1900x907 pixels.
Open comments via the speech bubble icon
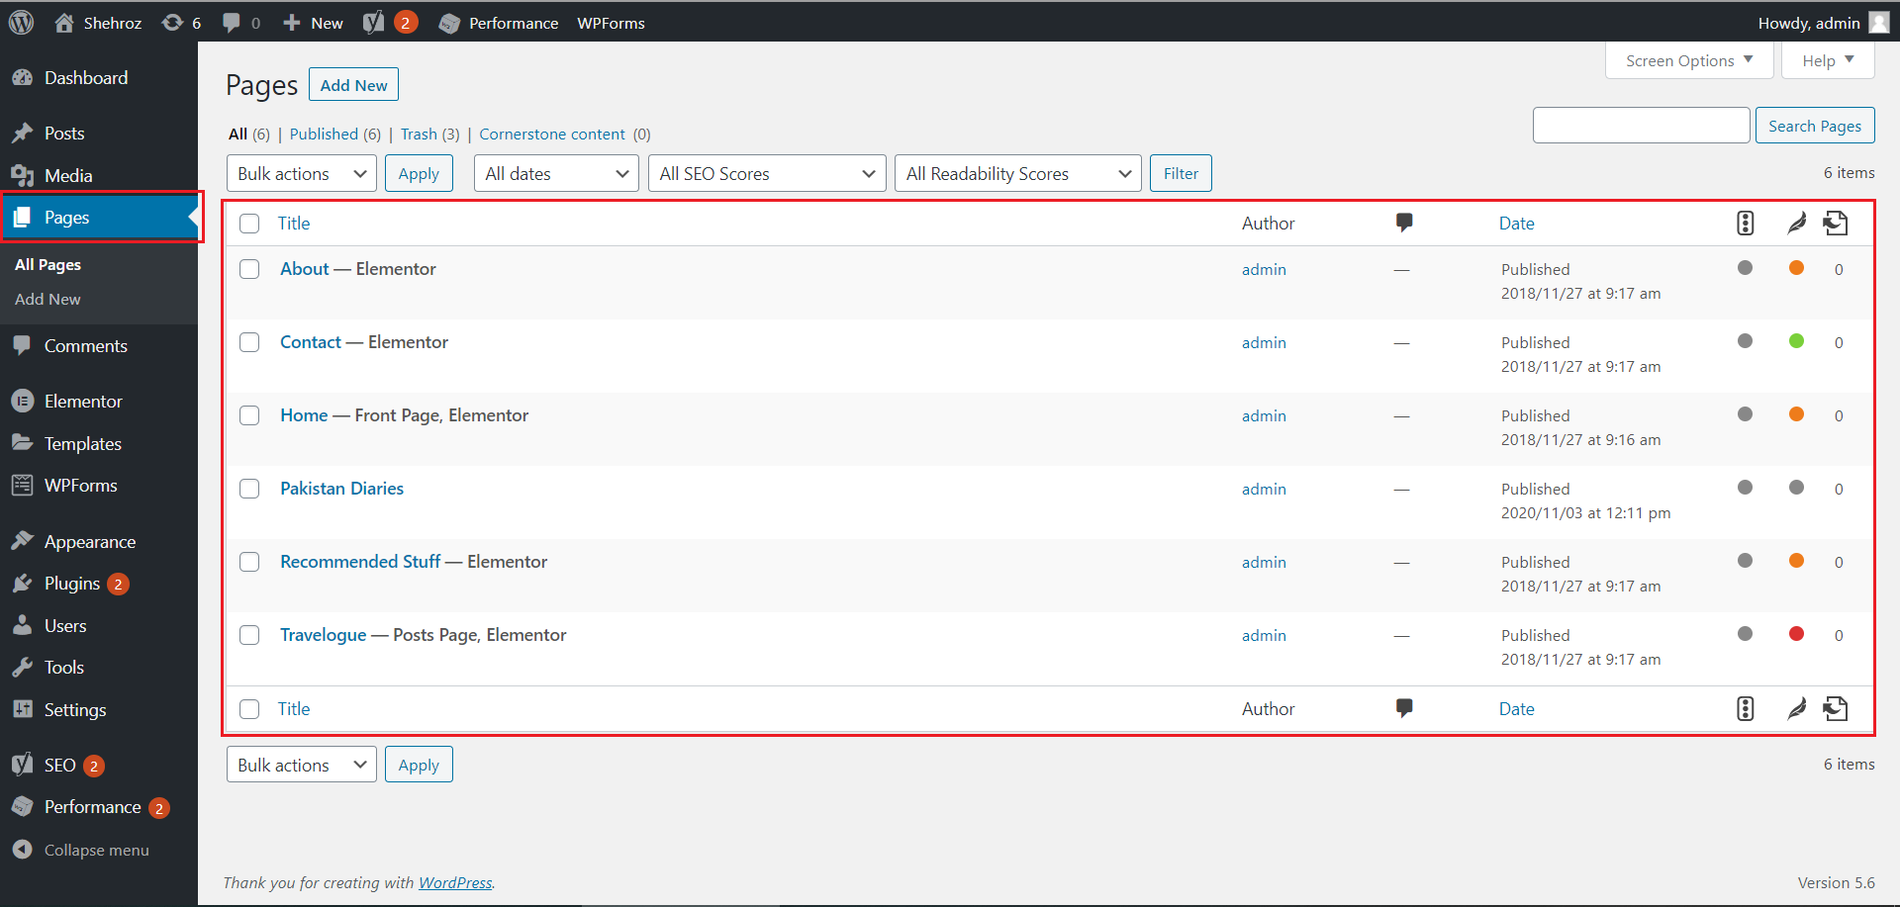232,22
